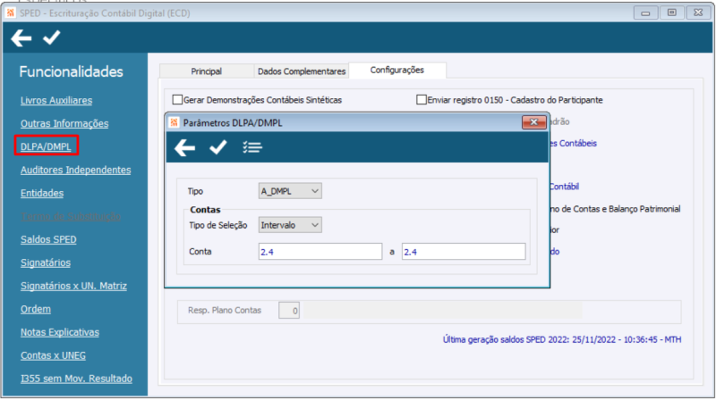Click the Conta end field after 'a'
The height and width of the screenshot is (400, 716).
[464, 252]
